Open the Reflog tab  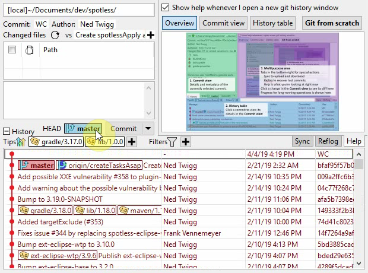tap(328, 141)
